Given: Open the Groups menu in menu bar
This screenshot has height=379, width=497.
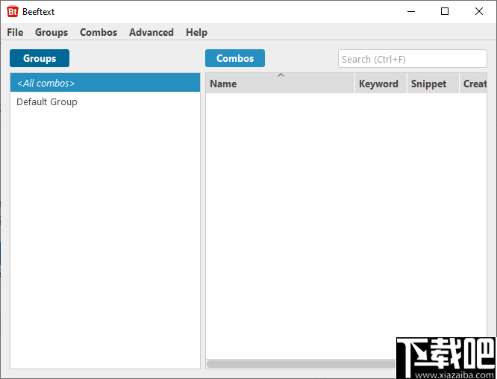Looking at the screenshot, I should pyautogui.click(x=51, y=32).
